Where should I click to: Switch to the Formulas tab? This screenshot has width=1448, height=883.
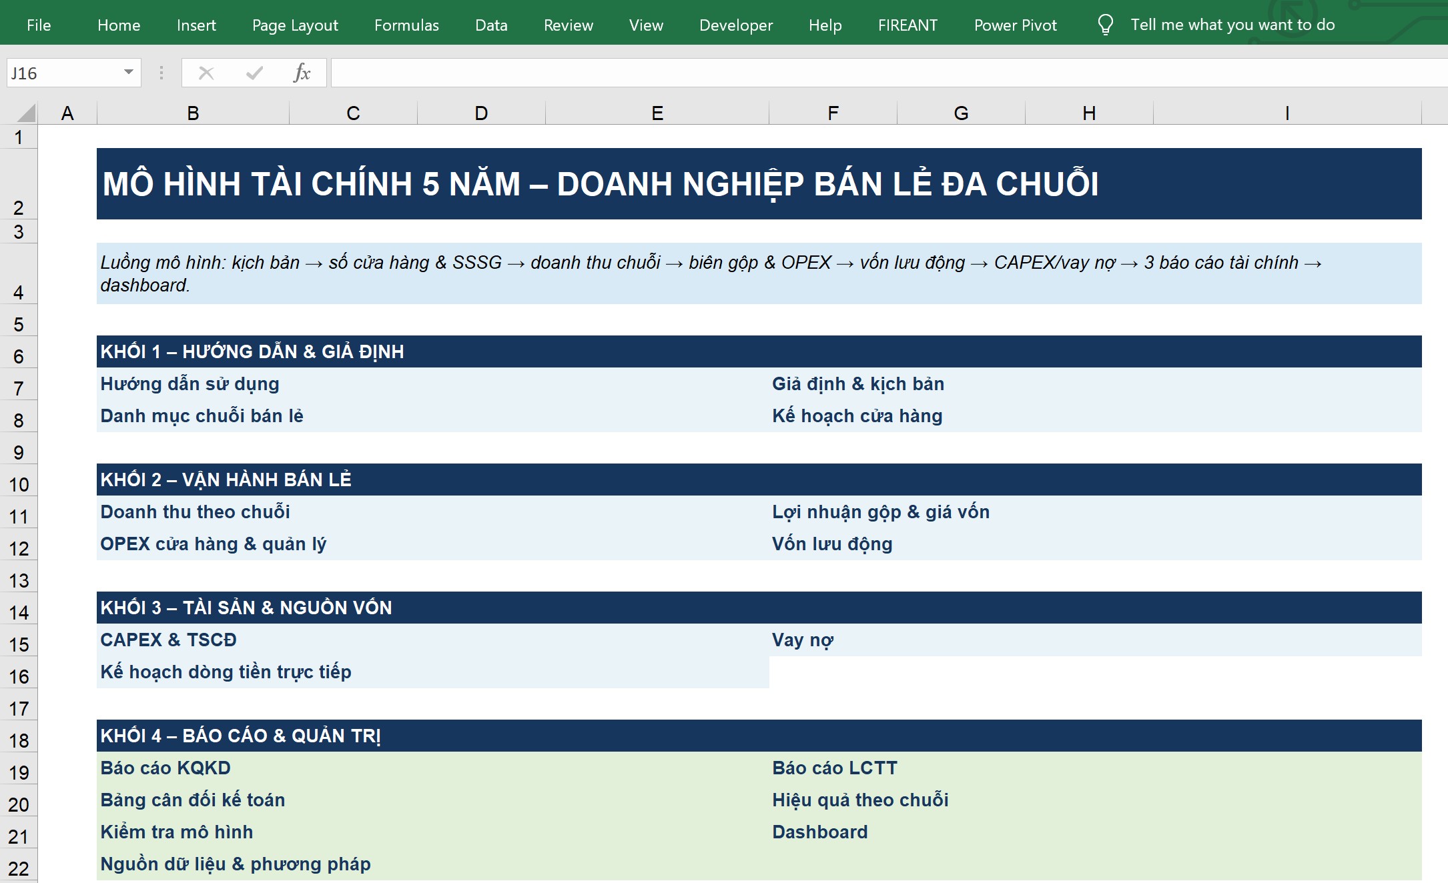pyautogui.click(x=406, y=25)
